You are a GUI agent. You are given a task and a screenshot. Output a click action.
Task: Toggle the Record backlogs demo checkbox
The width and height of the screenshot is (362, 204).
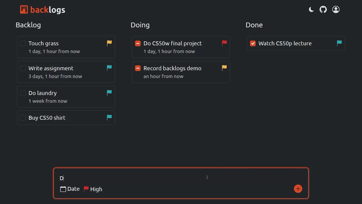[x=138, y=68]
